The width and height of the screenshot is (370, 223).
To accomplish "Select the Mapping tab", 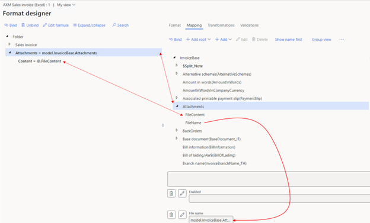I will [x=194, y=25].
